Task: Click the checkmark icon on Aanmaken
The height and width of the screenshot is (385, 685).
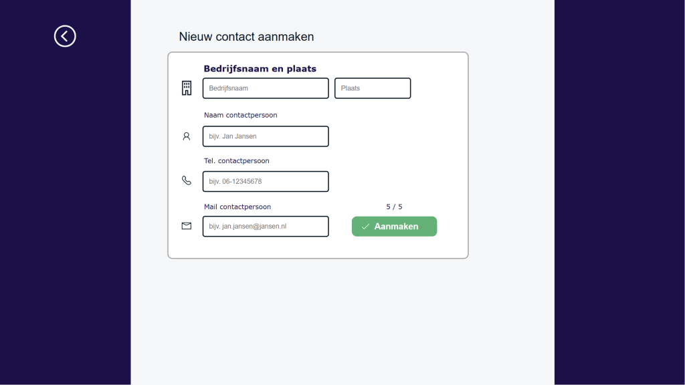Action: (x=365, y=227)
